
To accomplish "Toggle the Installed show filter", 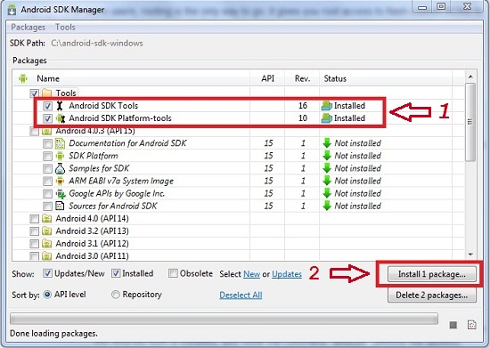I will coord(116,273).
